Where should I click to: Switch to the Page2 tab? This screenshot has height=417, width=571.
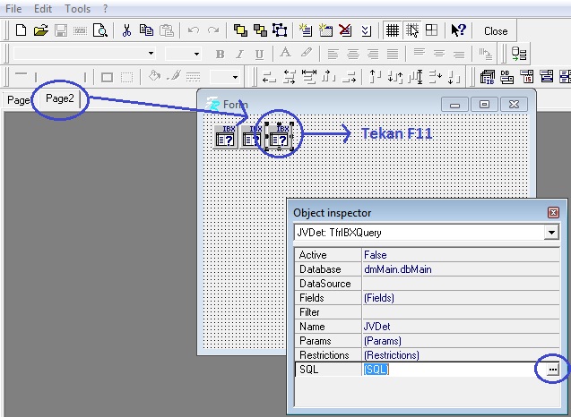click(60, 98)
